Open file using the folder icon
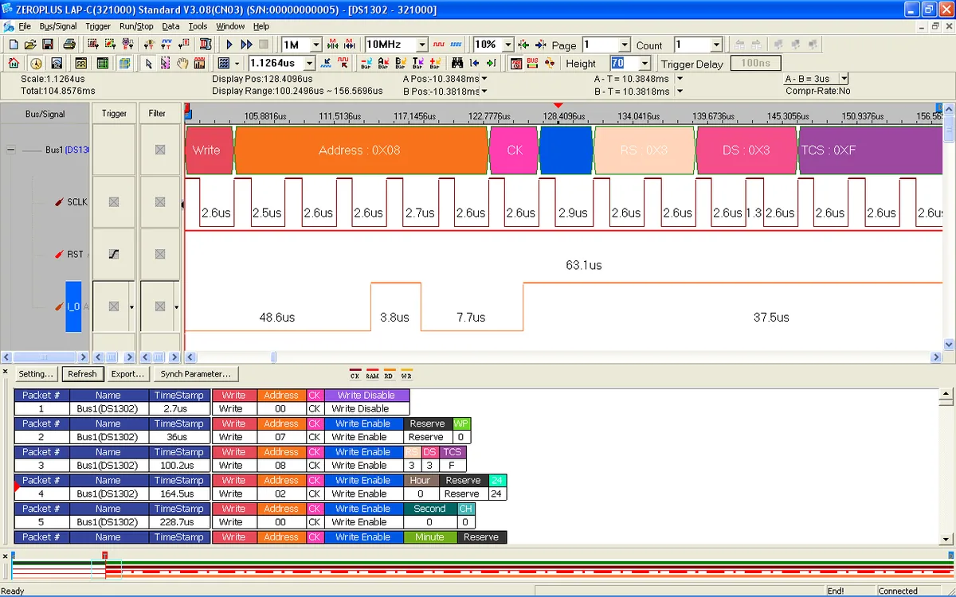Viewport: 956px width, 597px height. 29,45
